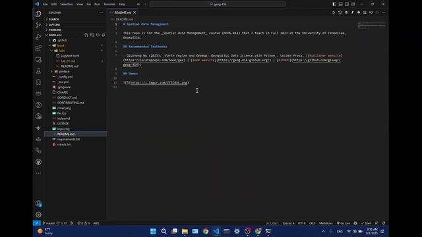The image size is (422, 237).
Task: Click the command center search box
Action: [218, 4]
